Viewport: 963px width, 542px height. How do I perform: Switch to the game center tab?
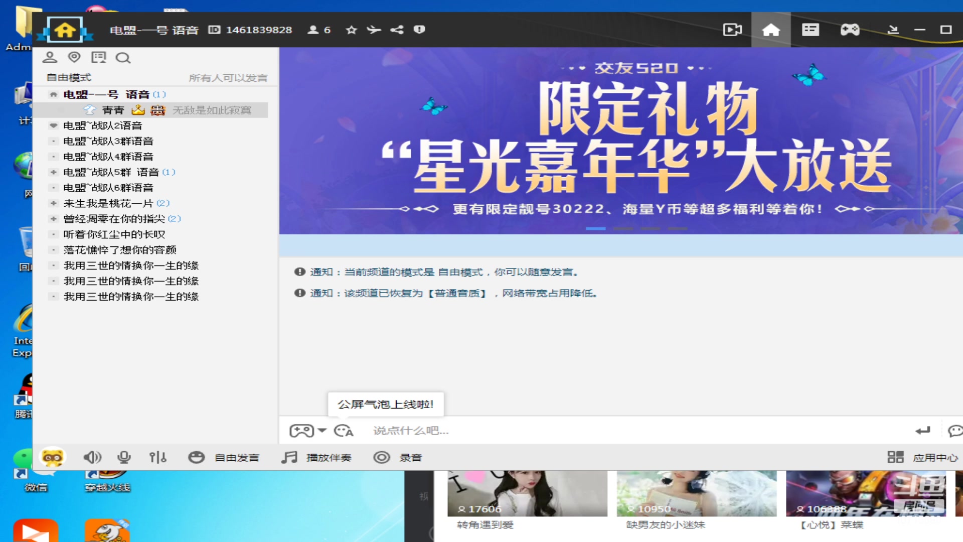click(x=849, y=30)
